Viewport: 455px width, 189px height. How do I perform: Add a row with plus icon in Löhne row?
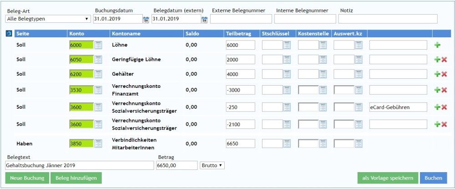(x=437, y=45)
